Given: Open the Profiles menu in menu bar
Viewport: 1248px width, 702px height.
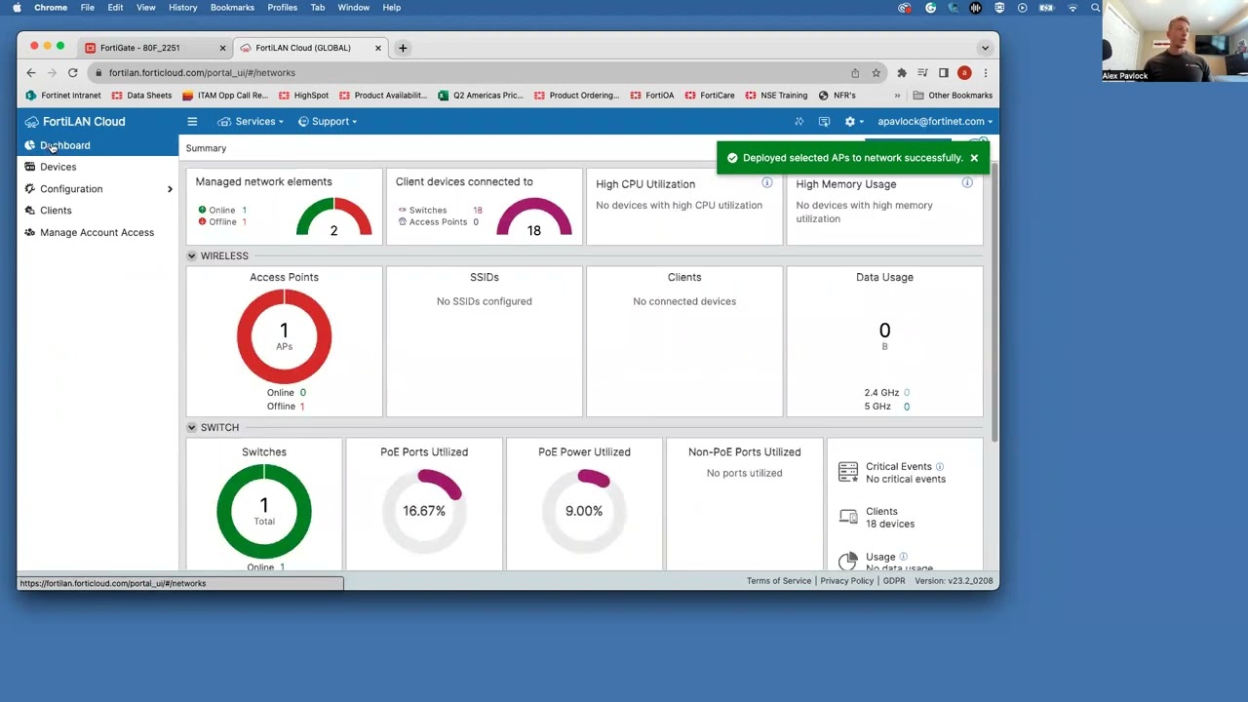Looking at the screenshot, I should click(x=283, y=8).
